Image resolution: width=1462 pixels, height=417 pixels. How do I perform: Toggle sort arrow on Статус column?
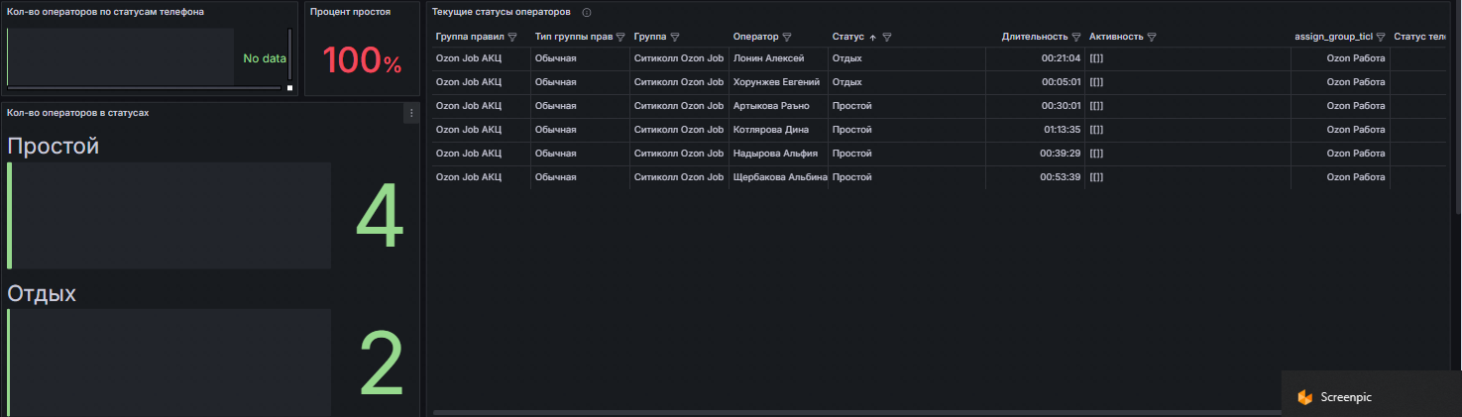(x=872, y=37)
